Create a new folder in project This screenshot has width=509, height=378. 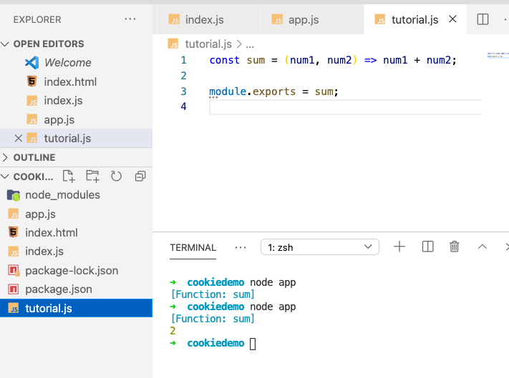point(92,176)
